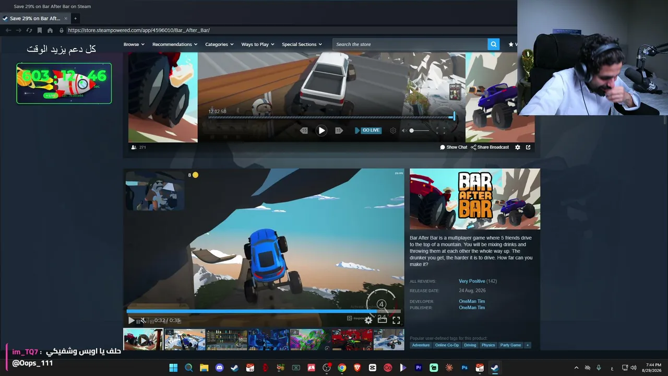Viewport: 668px width, 376px height.
Task: Expand the Recommendations menu
Action: tap(175, 44)
